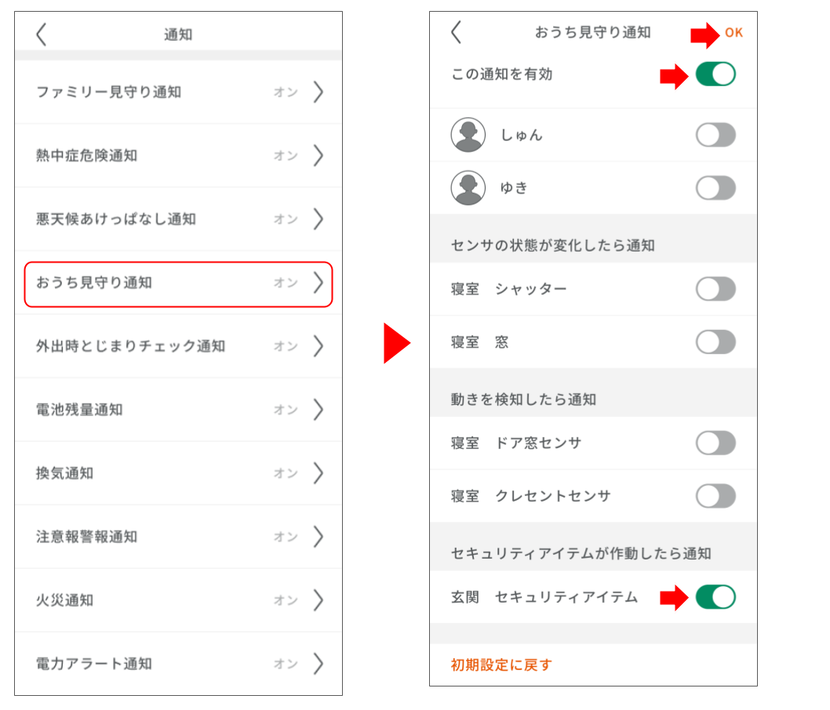Enable 寝室 窓 sensor notification

click(715, 342)
